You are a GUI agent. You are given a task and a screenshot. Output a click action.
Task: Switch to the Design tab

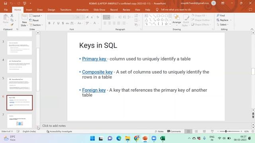point(51,10)
